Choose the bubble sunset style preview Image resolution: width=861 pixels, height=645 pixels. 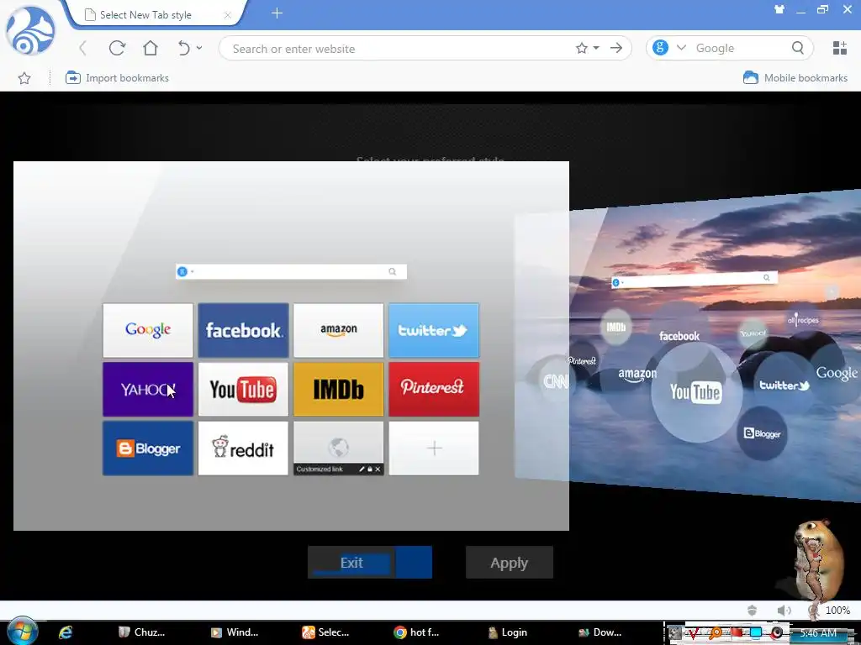click(x=715, y=345)
